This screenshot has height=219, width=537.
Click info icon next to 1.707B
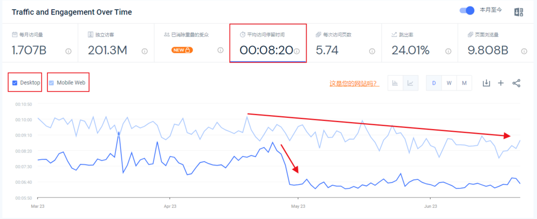(68, 51)
